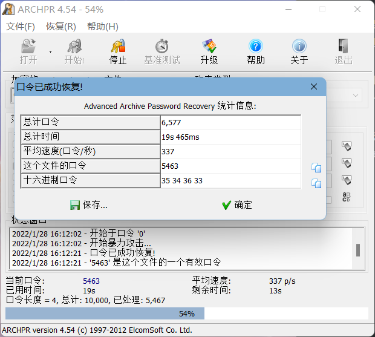Viewport: 375px width, 337px height.
Task: Select the password cell 5463
Action: tap(231, 166)
